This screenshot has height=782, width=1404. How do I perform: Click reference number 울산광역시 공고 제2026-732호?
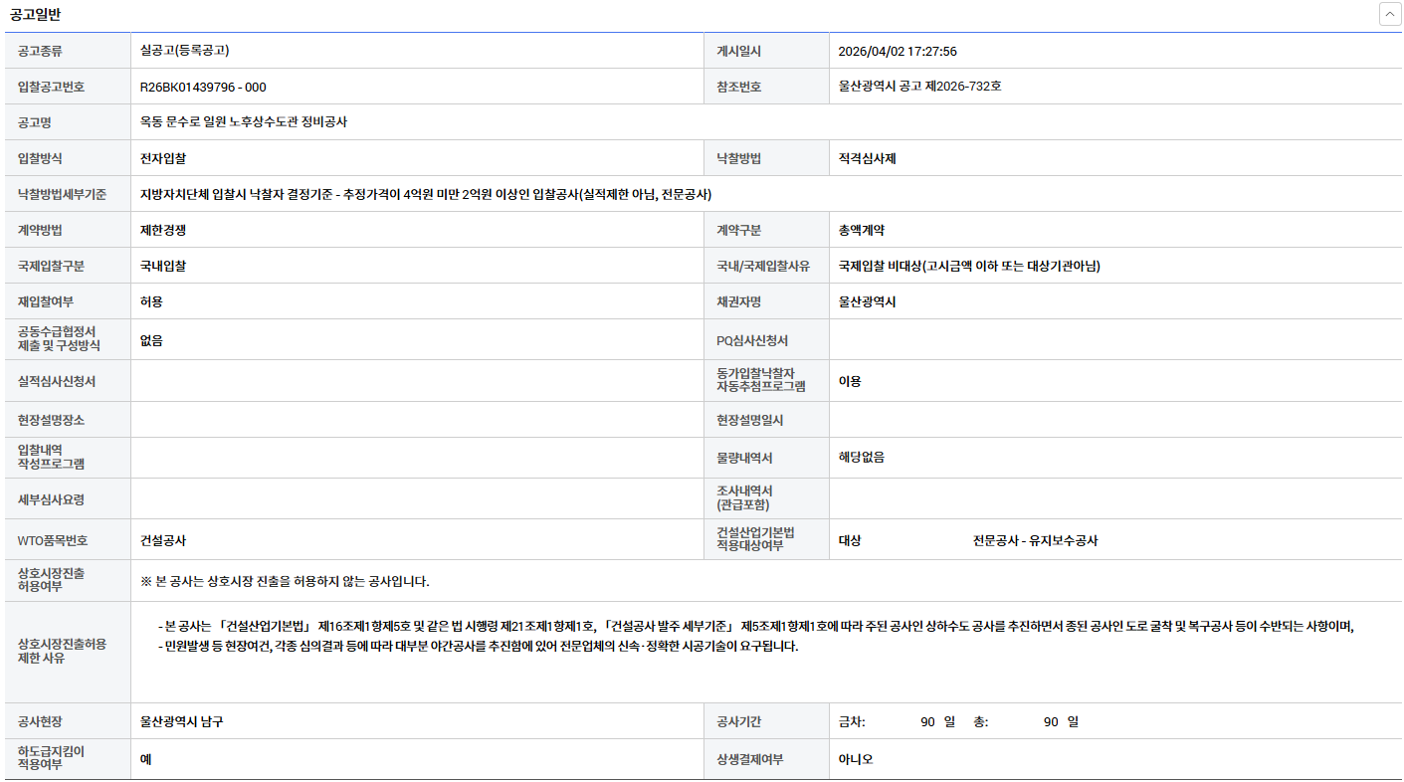click(x=919, y=87)
